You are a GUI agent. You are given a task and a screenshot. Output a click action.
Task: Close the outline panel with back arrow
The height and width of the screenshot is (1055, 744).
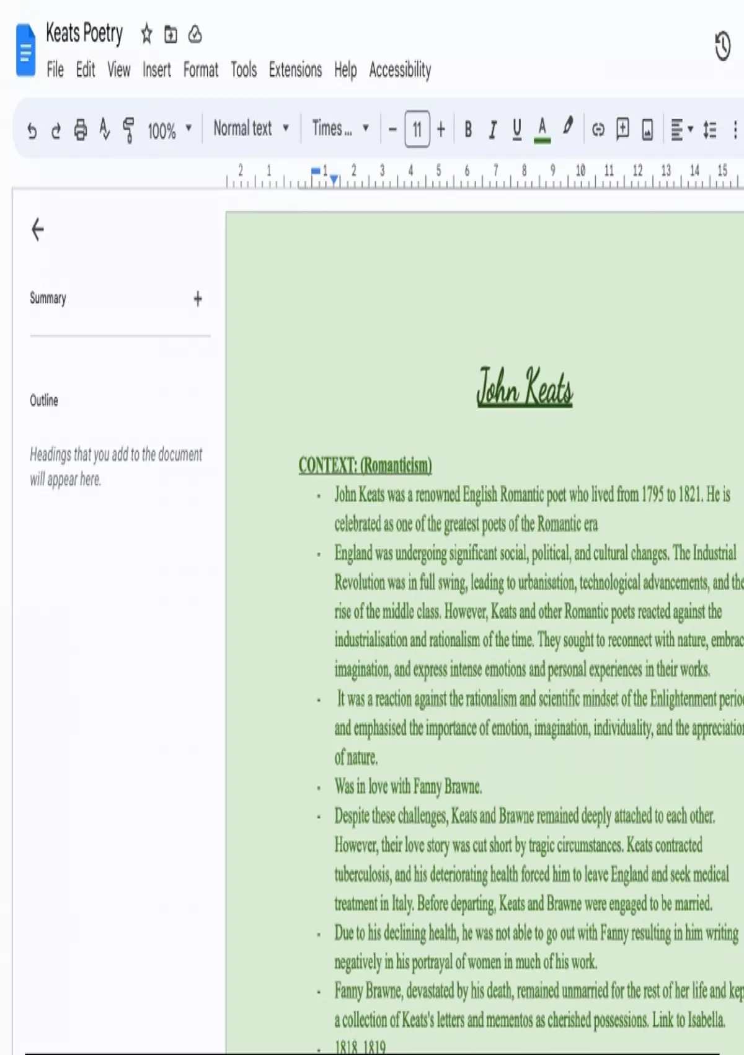[x=38, y=230]
